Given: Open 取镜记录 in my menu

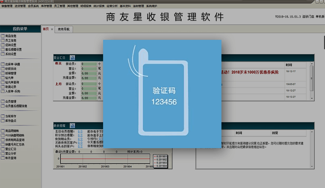Looking at the screenshot, I should 8,87.
